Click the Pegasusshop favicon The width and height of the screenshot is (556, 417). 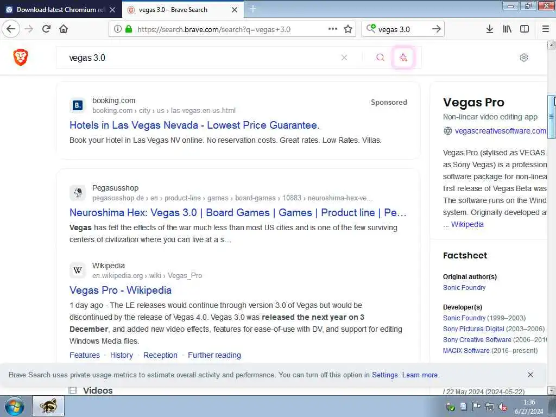(x=77, y=193)
